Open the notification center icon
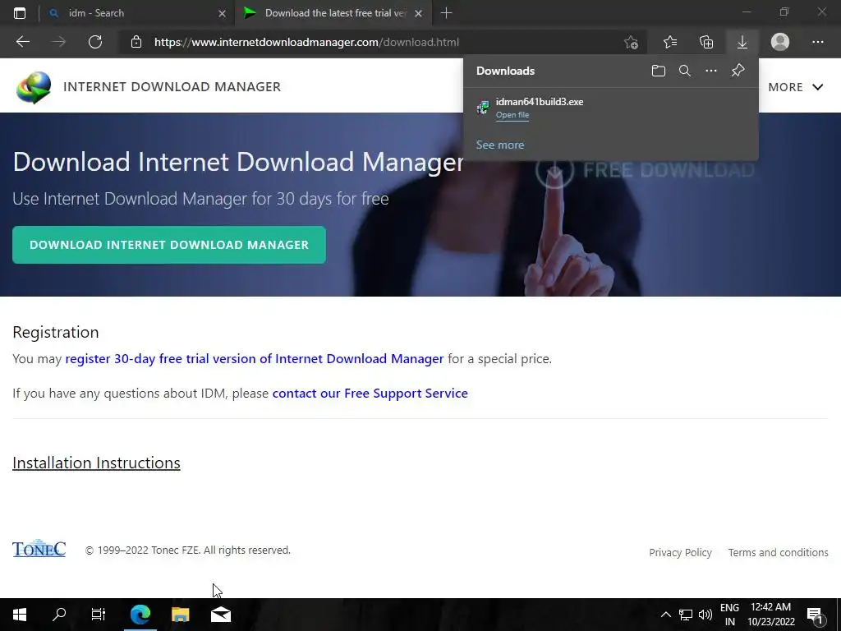 [816, 615]
